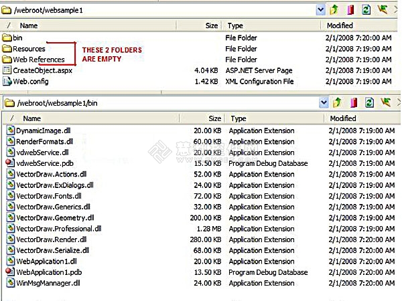
Task: Select the Web References folder icon
Action: click(7, 60)
